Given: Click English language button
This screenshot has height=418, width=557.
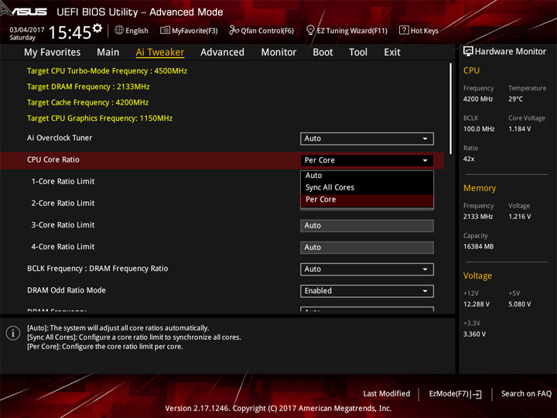Looking at the screenshot, I should 137,31.
